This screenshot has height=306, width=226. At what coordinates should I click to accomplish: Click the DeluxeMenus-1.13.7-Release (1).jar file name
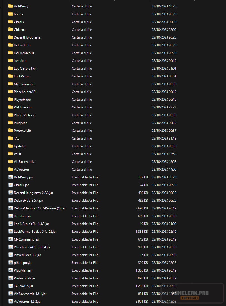pyautogui.click(x=39, y=208)
